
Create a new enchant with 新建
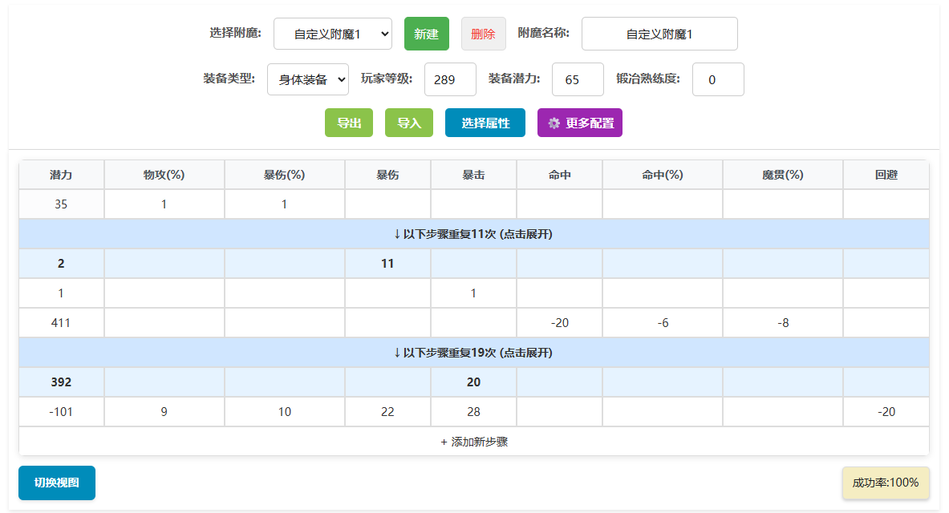(x=426, y=34)
